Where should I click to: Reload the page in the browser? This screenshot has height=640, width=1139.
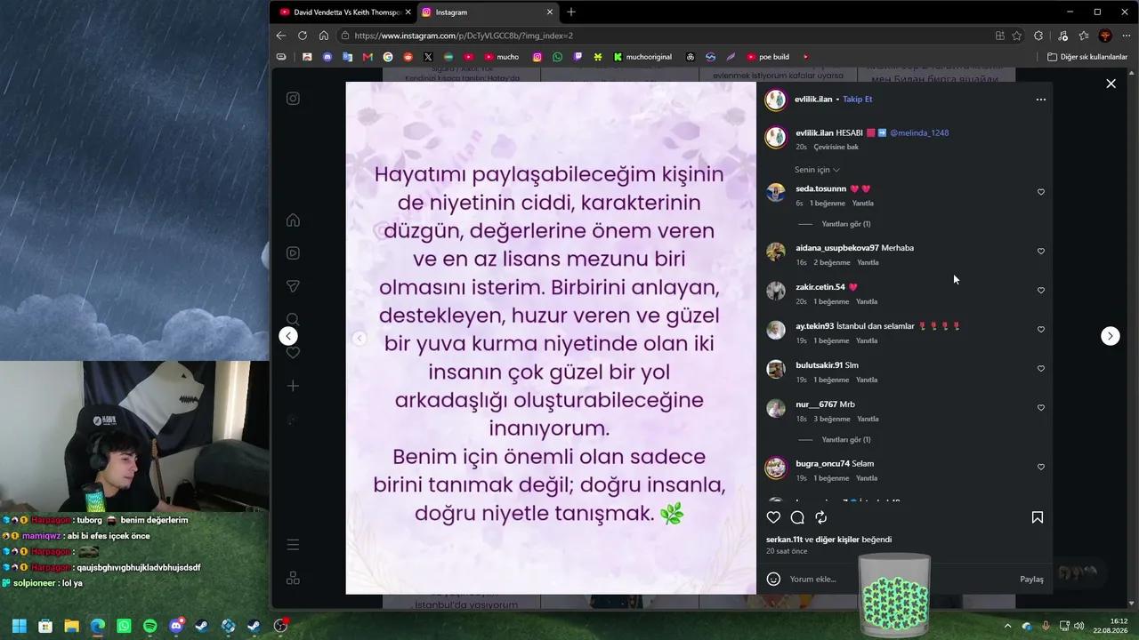point(303,36)
